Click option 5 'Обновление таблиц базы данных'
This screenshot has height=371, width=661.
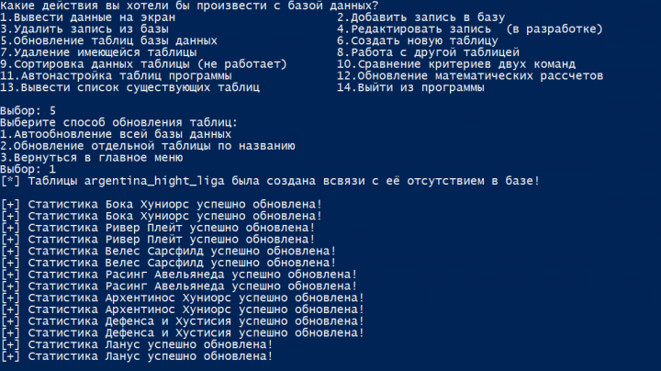(x=108, y=41)
